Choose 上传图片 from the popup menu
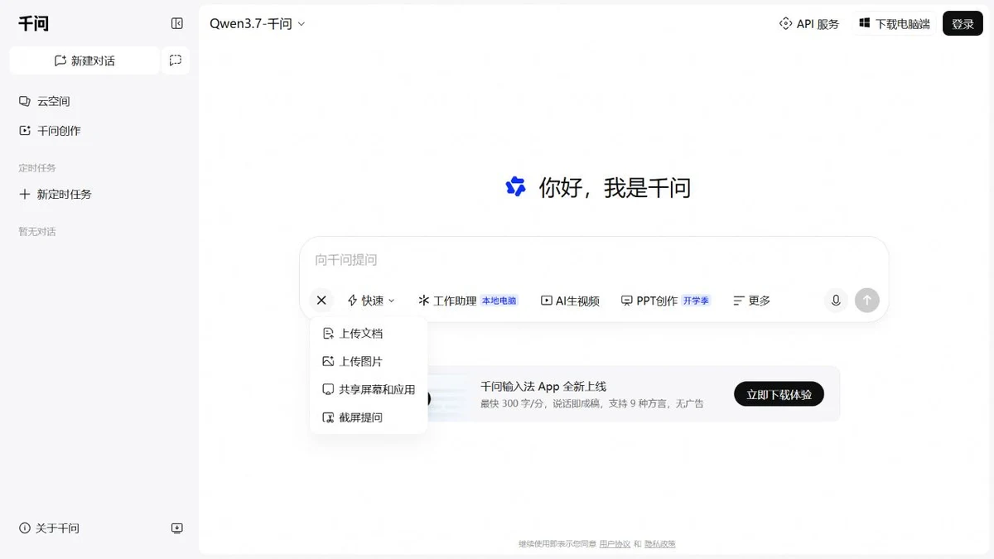The height and width of the screenshot is (559, 994). coord(369,362)
